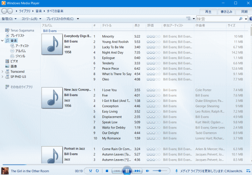Image resolution: width=252 pixels, height=175 pixels.
Task: Select the track Night And Day
Action: [x=112, y=53]
